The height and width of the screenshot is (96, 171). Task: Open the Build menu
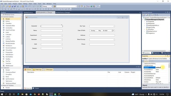coord(20,4)
